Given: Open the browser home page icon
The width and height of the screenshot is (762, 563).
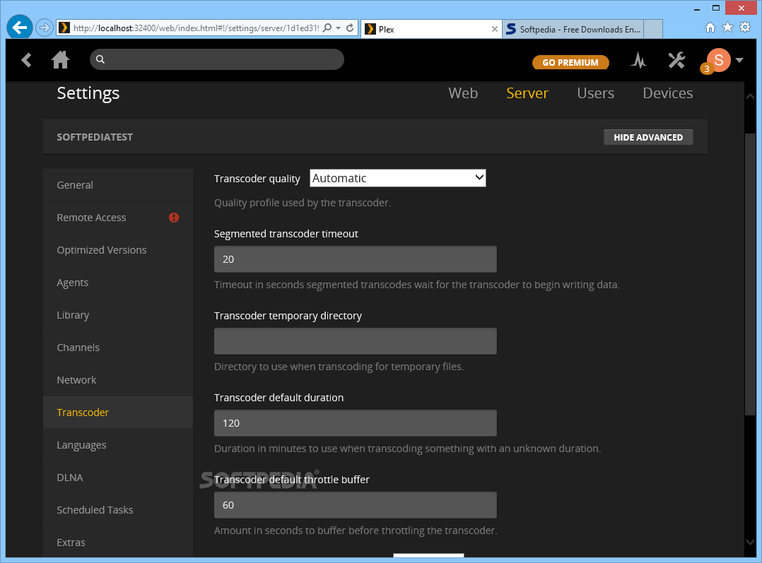Looking at the screenshot, I should [x=710, y=28].
